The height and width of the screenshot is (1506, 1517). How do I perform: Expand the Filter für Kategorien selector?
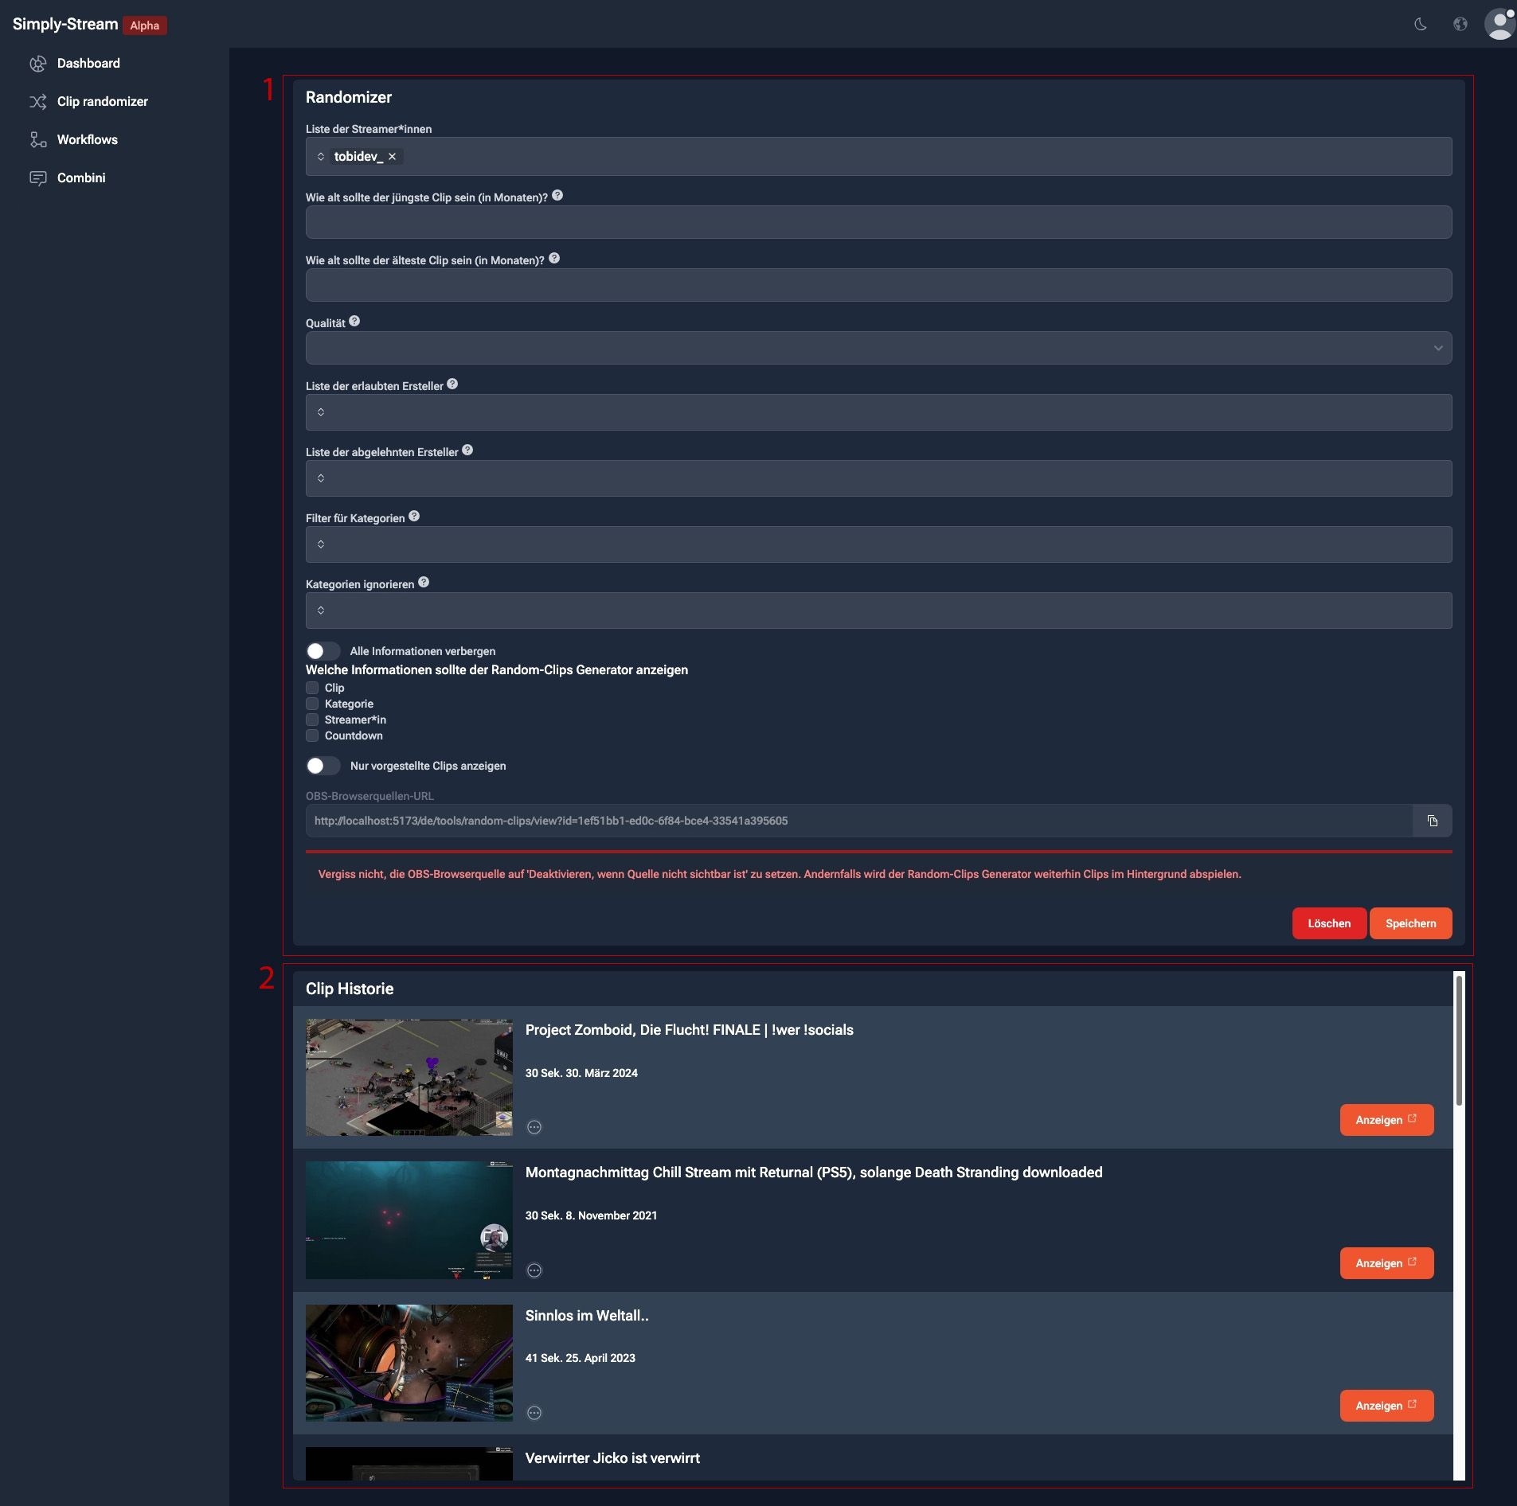[876, 544]
